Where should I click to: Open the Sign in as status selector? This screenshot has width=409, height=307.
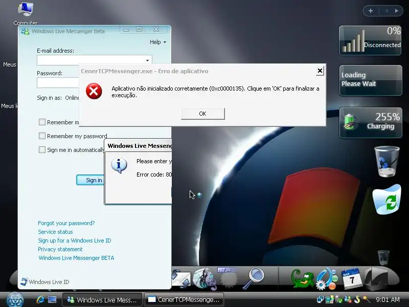pyautogui.click(x=72, y=98)
